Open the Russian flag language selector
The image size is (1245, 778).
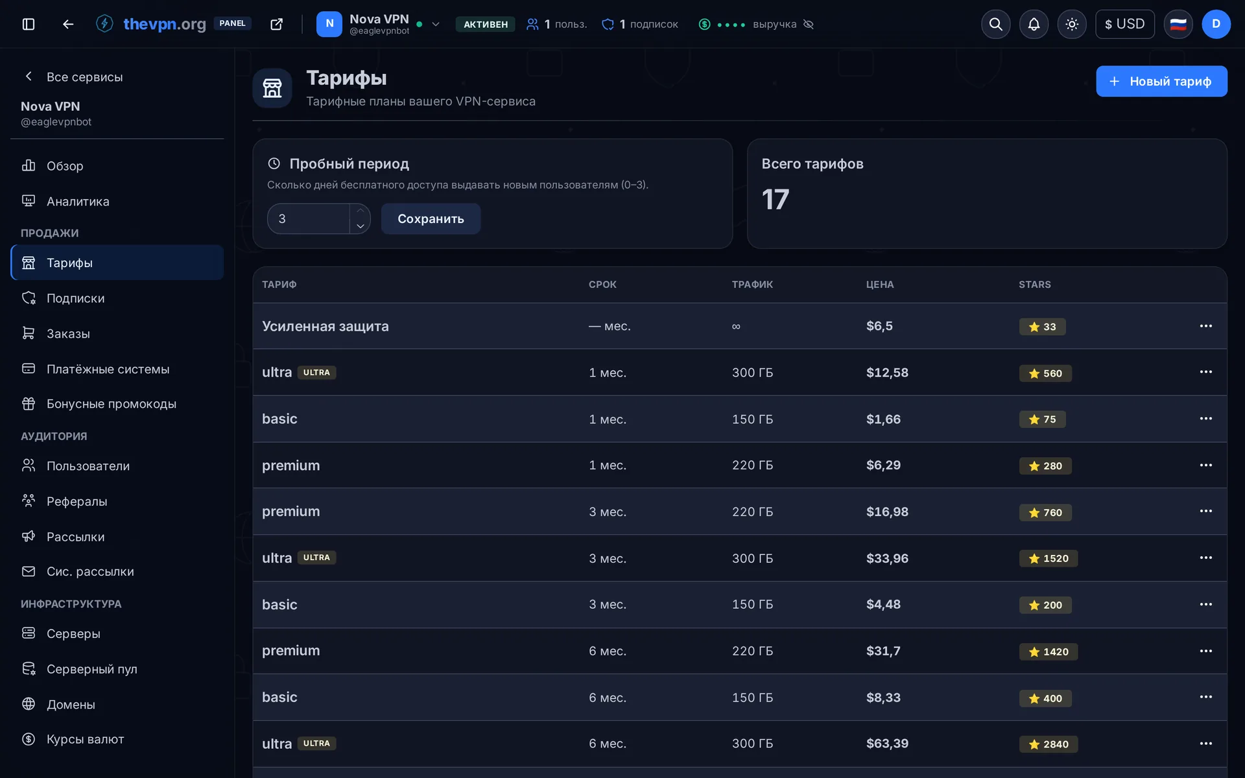click(x=1178, y=24)
